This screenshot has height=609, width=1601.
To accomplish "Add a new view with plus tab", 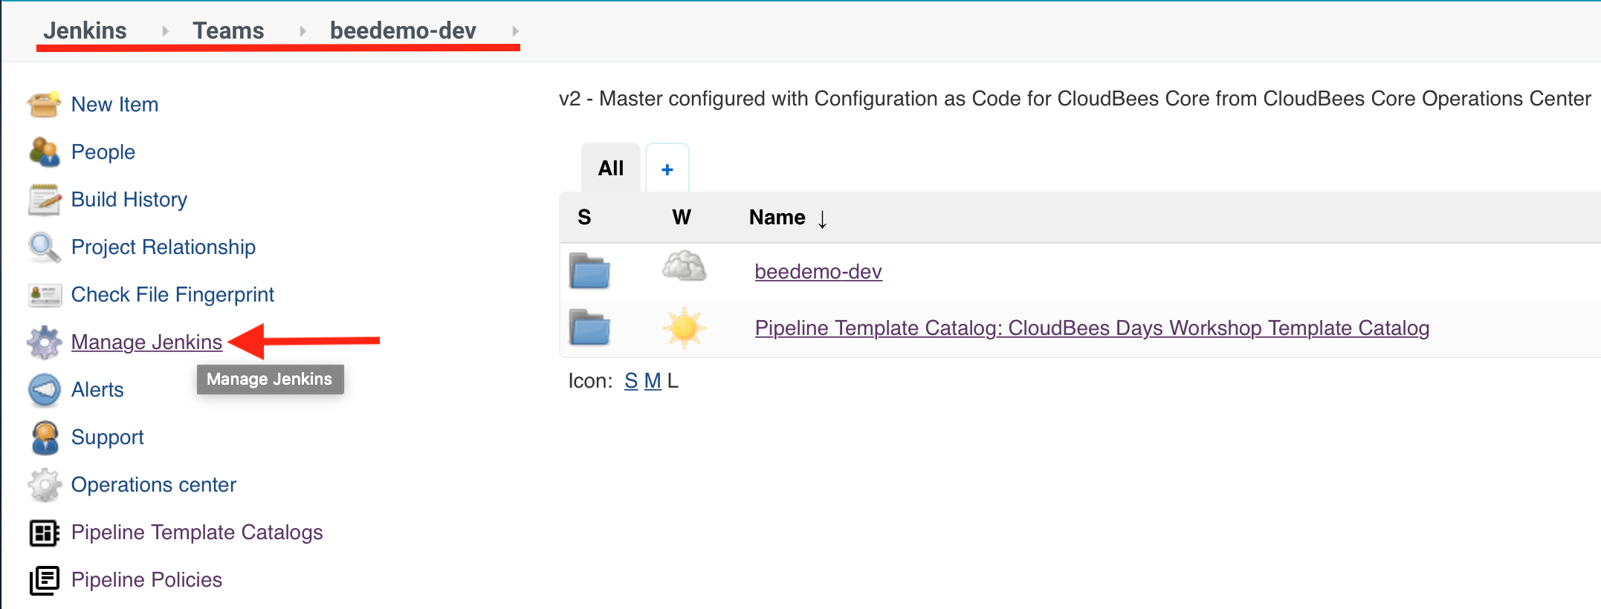I will [x=667, y=169].
